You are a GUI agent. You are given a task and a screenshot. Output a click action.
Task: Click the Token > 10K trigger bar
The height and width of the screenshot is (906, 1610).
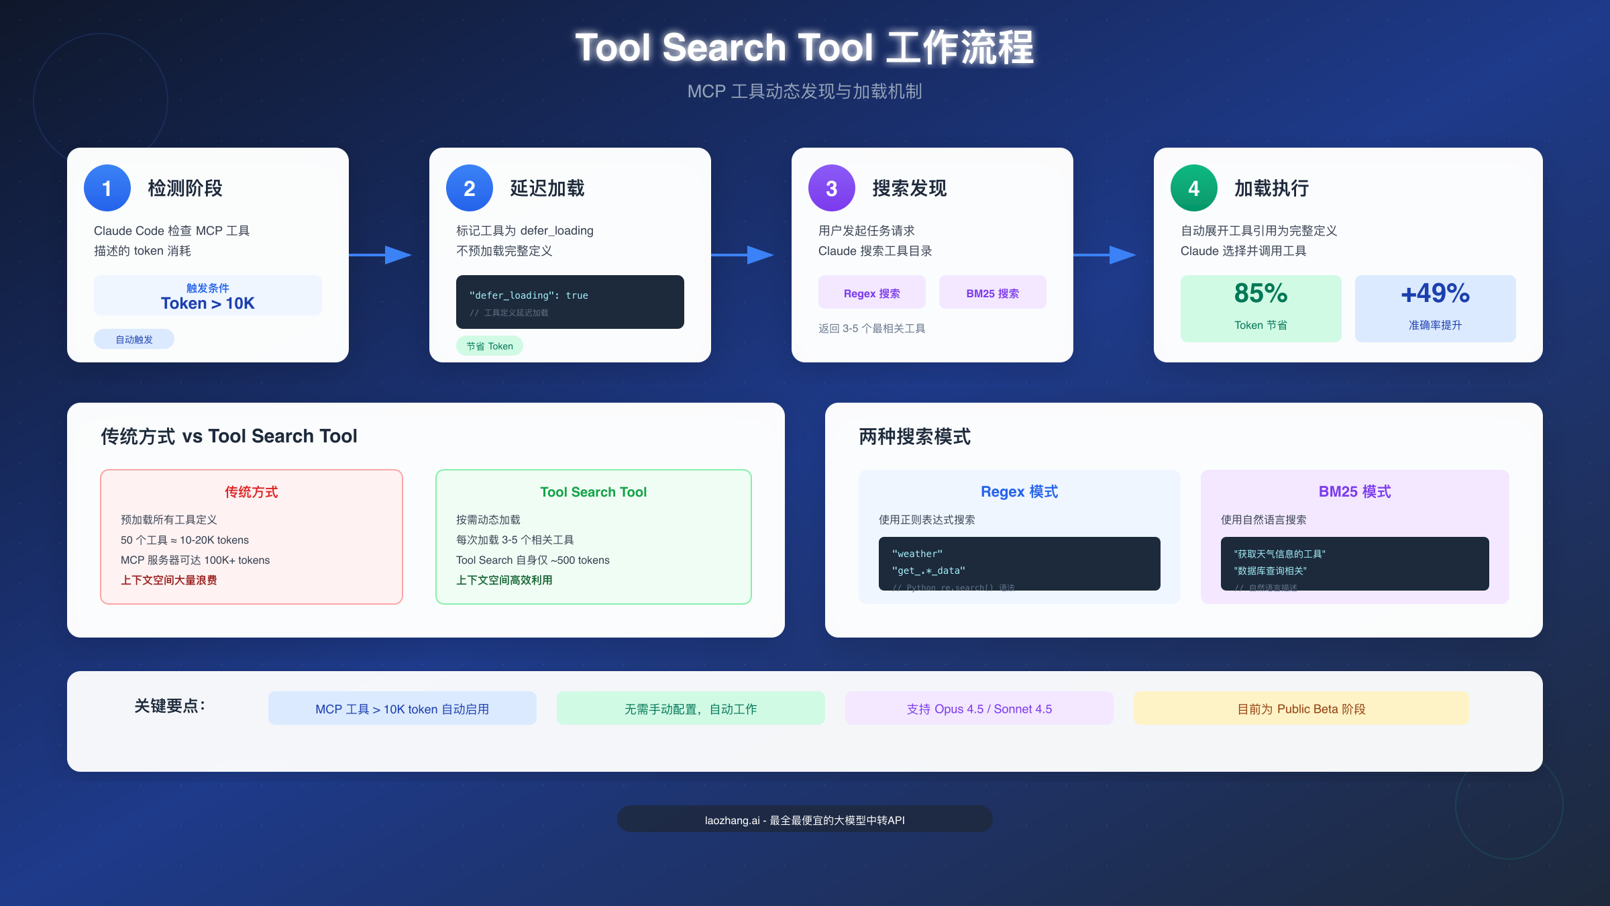(x=207, y=295)
